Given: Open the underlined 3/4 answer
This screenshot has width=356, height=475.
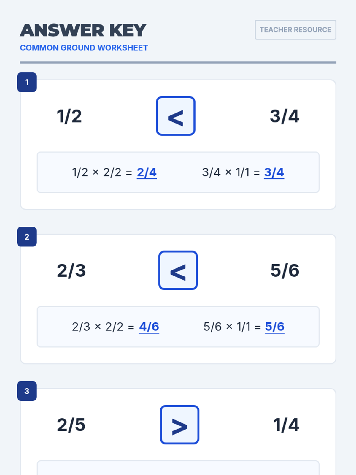Looking at the screenshot, I should pyautogui.click(x=274, y=172).
